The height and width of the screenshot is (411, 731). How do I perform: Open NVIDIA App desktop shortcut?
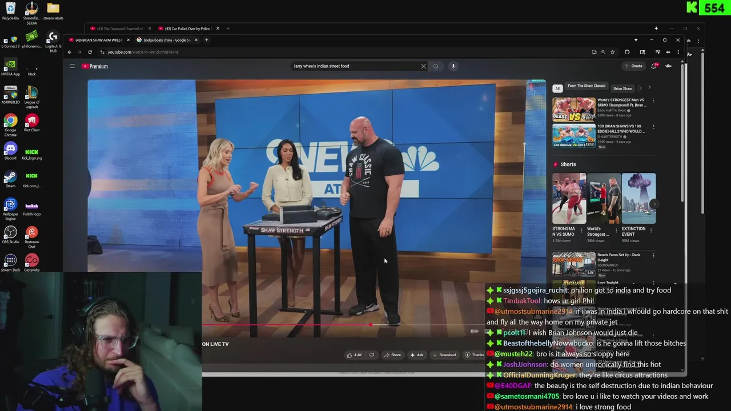(x=10, y=67)
